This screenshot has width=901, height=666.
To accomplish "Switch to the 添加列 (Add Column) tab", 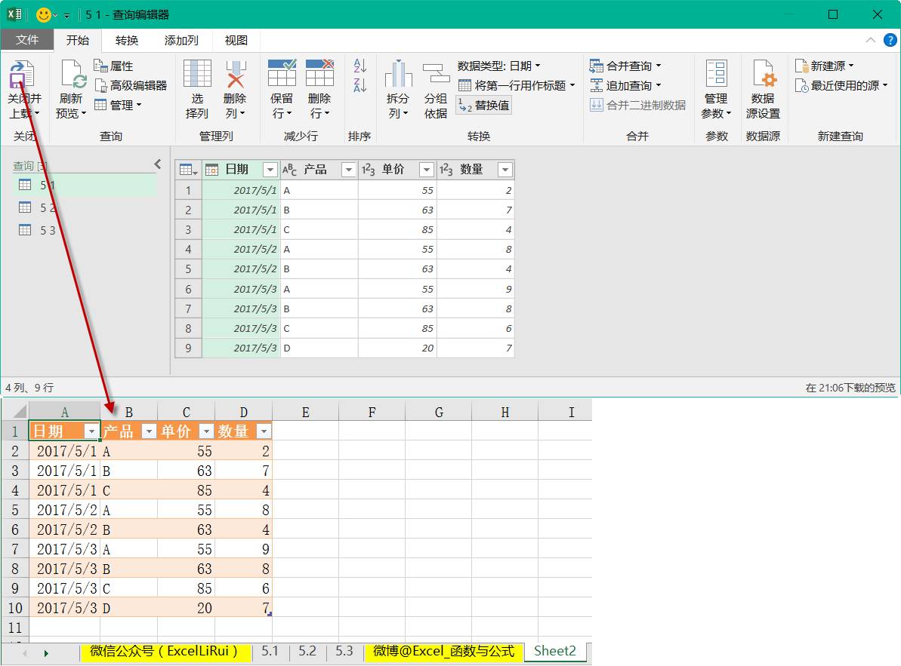I will click(x=181, y=40).
